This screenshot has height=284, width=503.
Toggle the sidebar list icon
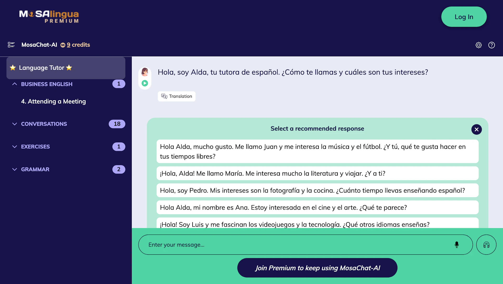point(11,45)
